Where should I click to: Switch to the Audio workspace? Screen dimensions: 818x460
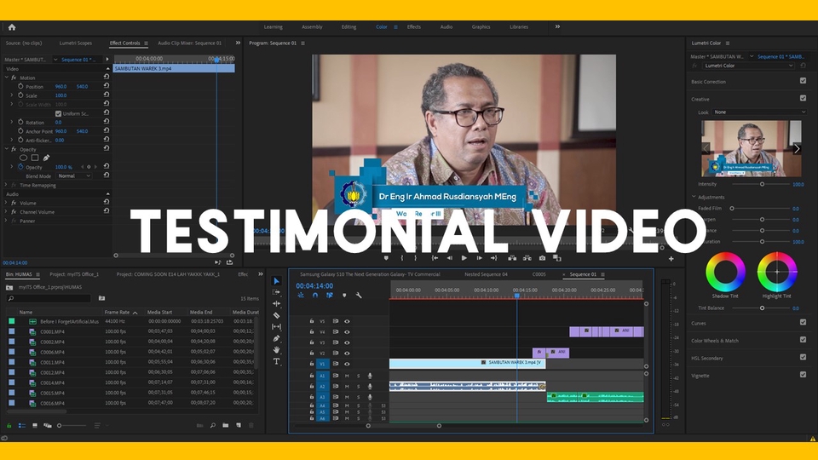click(446, 27)
